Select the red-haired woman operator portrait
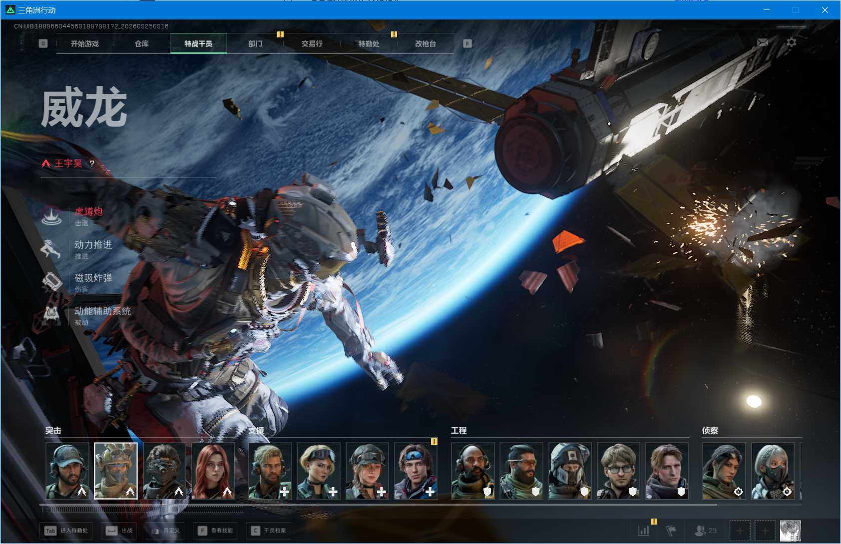 click(x=213, y=471)
